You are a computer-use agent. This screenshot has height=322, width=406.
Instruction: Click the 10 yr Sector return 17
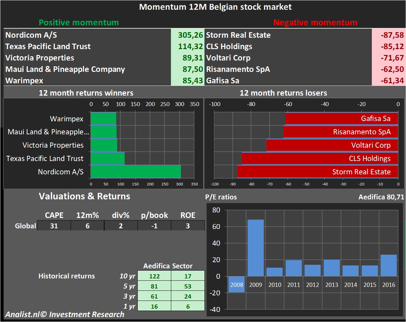pos(188,276)
